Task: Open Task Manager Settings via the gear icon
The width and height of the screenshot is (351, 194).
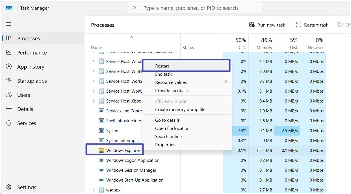Action: click(9, 187)
